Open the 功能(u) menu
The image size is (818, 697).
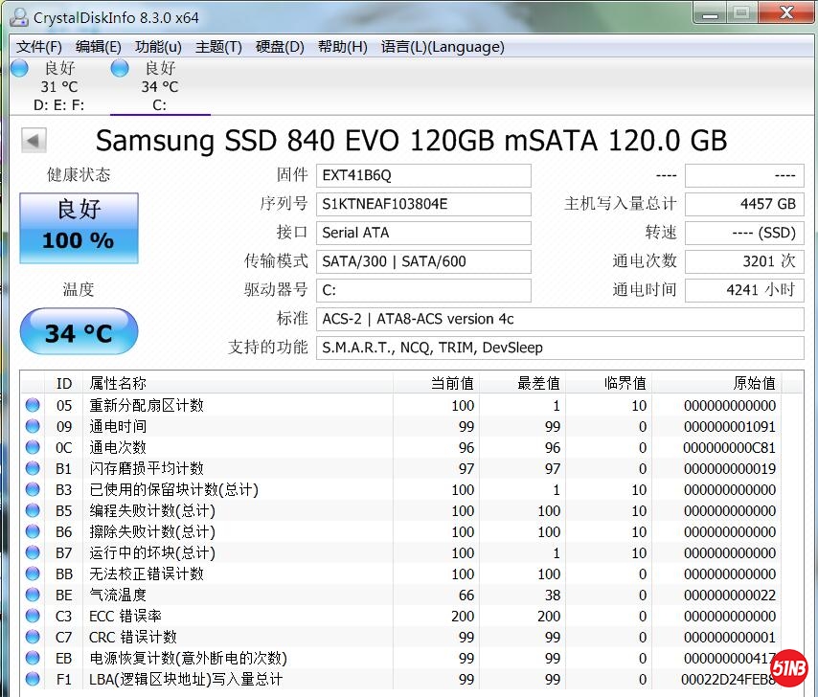click(x=158, y=47)
